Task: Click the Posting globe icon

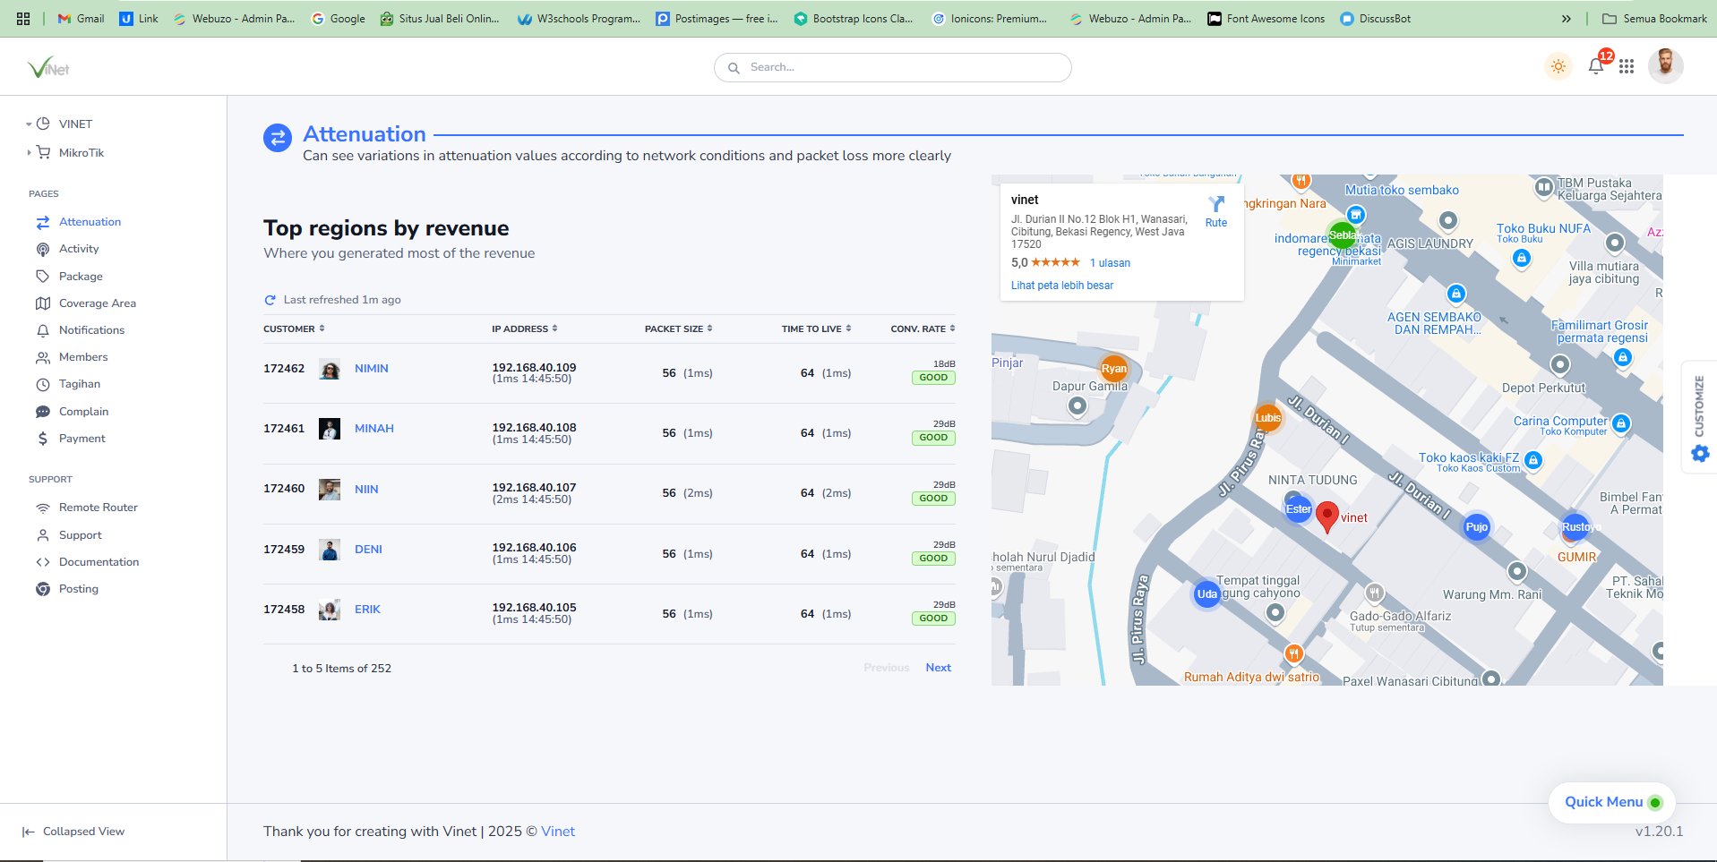Action: 43,589
